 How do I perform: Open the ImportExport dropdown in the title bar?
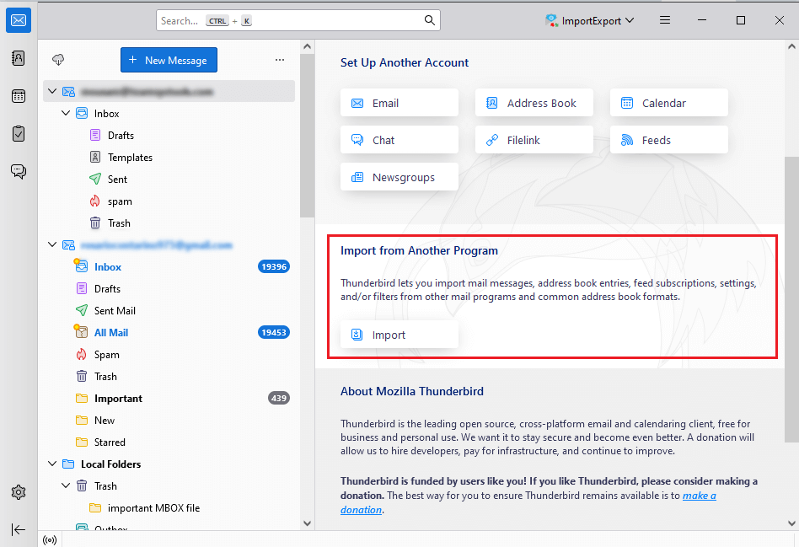[590, 20]
